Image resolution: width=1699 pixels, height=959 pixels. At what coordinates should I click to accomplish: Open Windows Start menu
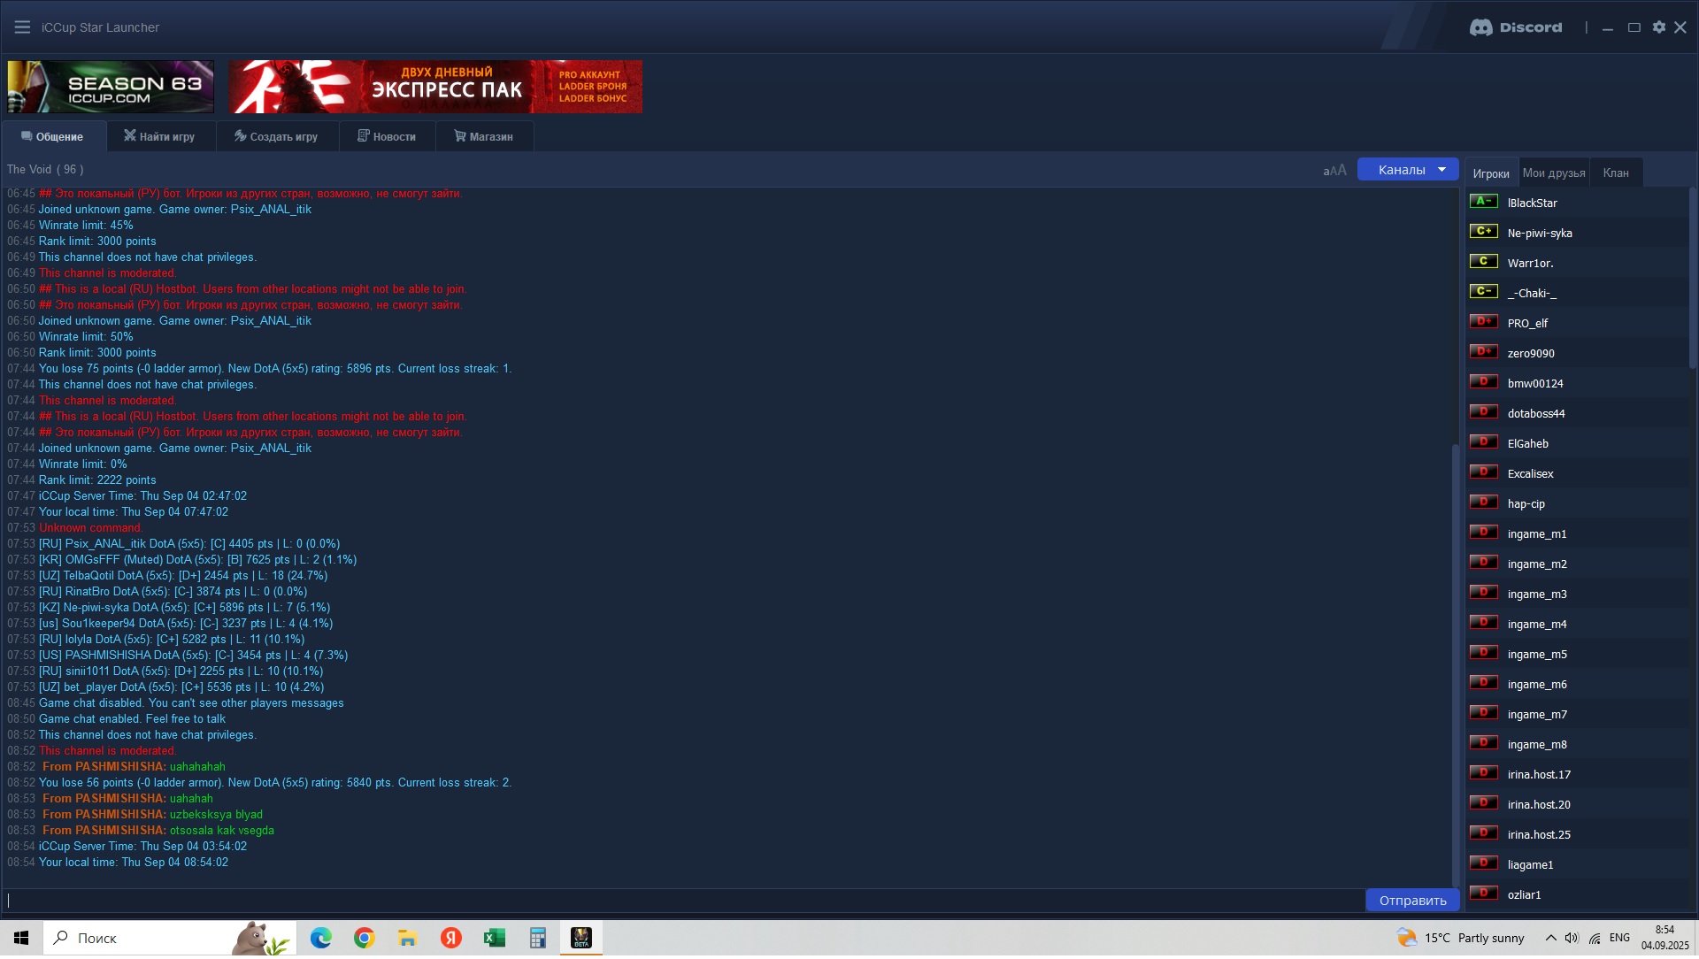[x=21, y=938]
